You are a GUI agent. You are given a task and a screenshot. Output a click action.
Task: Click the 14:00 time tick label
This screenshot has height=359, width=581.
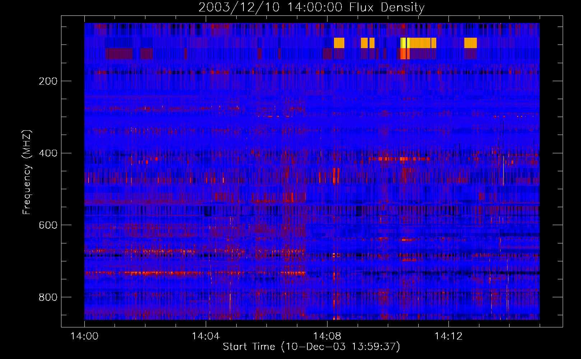tap(84, 336)
